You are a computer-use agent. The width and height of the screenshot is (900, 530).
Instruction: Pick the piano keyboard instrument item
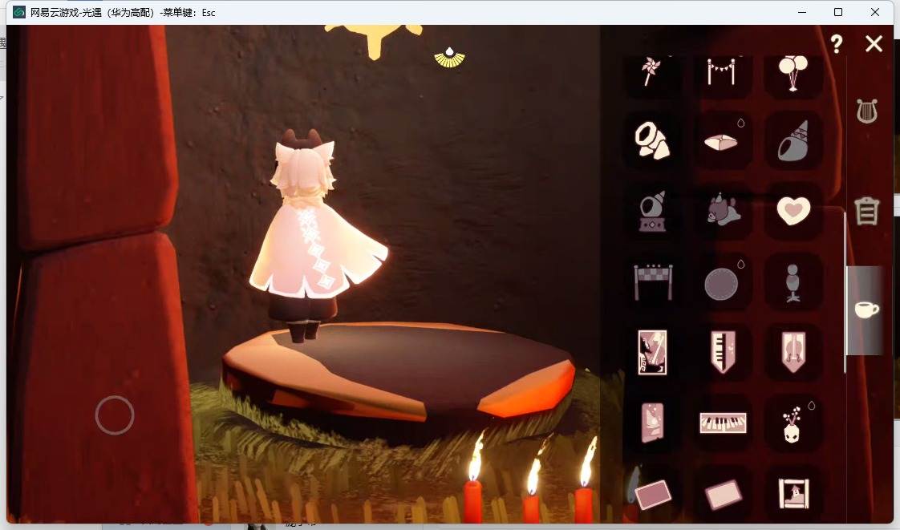[723, 423]
